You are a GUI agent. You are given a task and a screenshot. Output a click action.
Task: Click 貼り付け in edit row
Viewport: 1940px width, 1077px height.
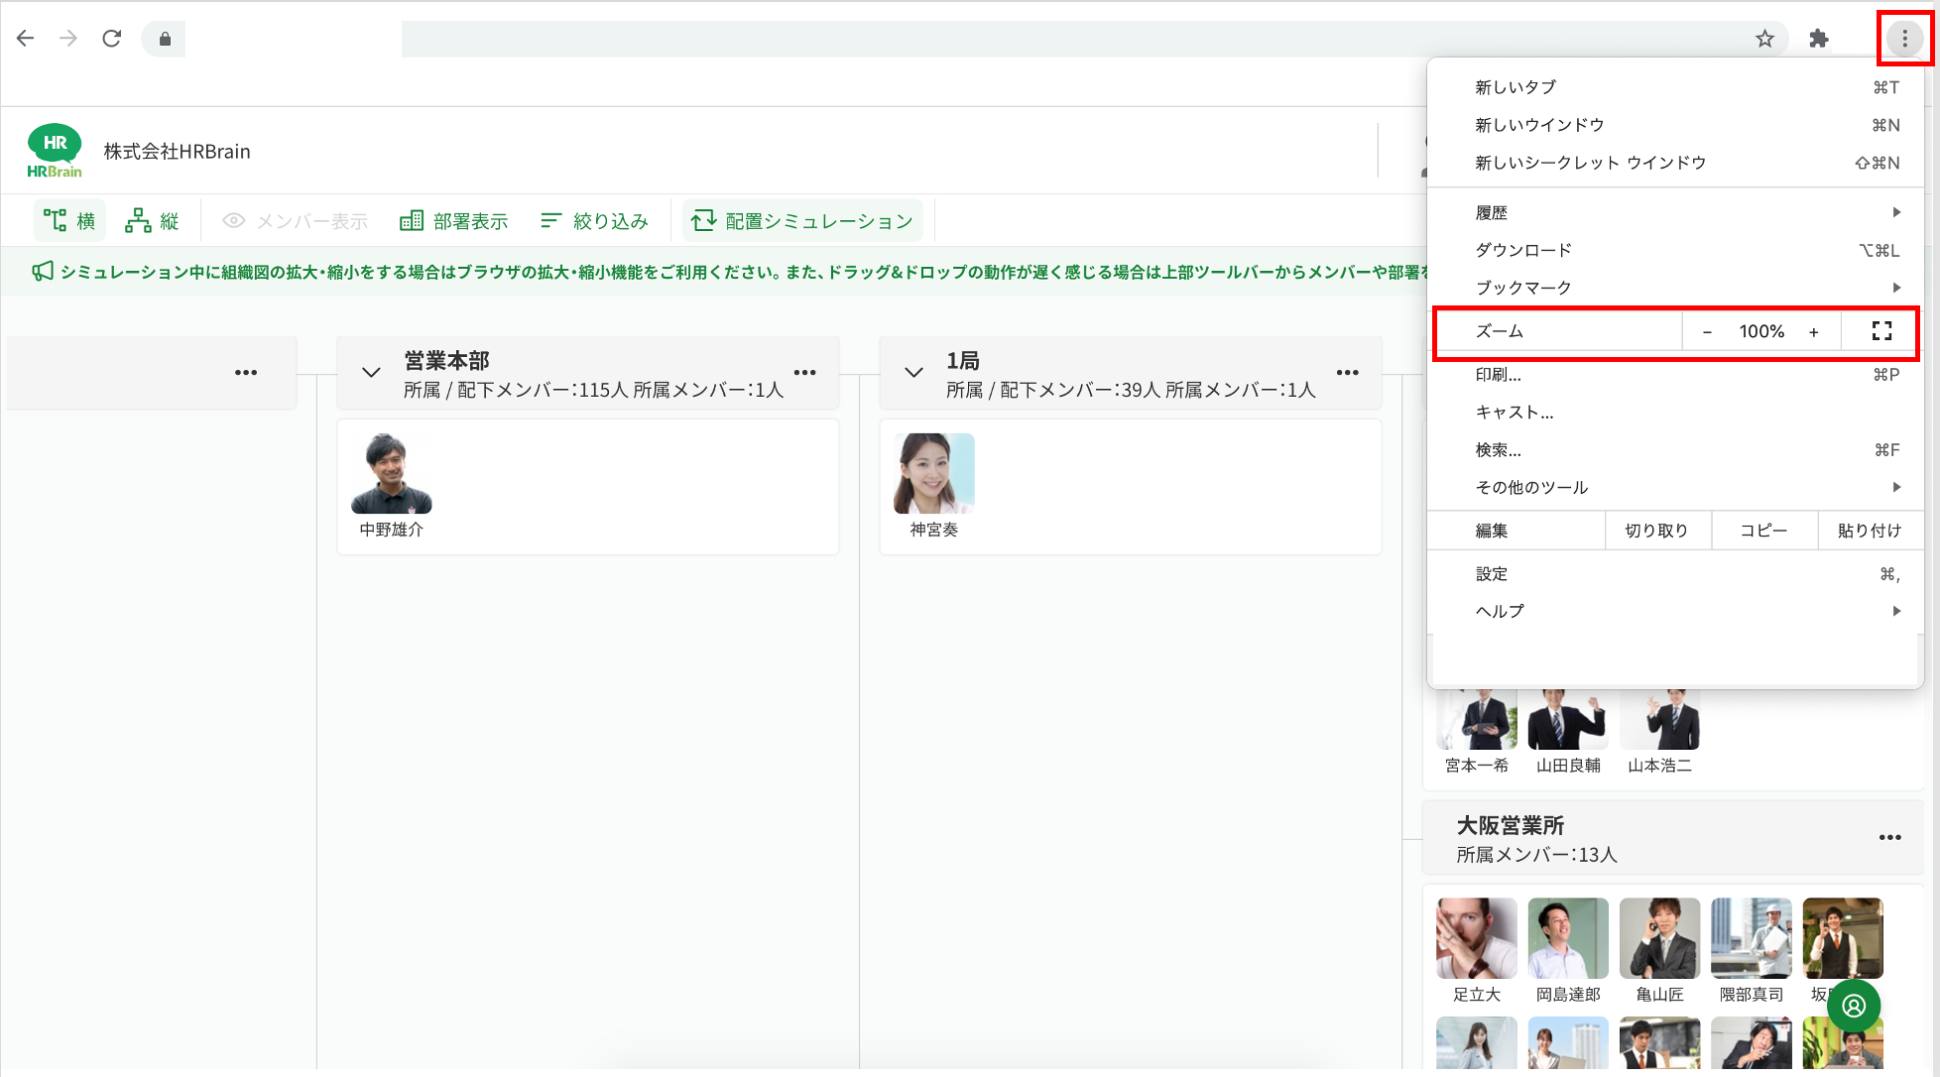click(1870, 531)
